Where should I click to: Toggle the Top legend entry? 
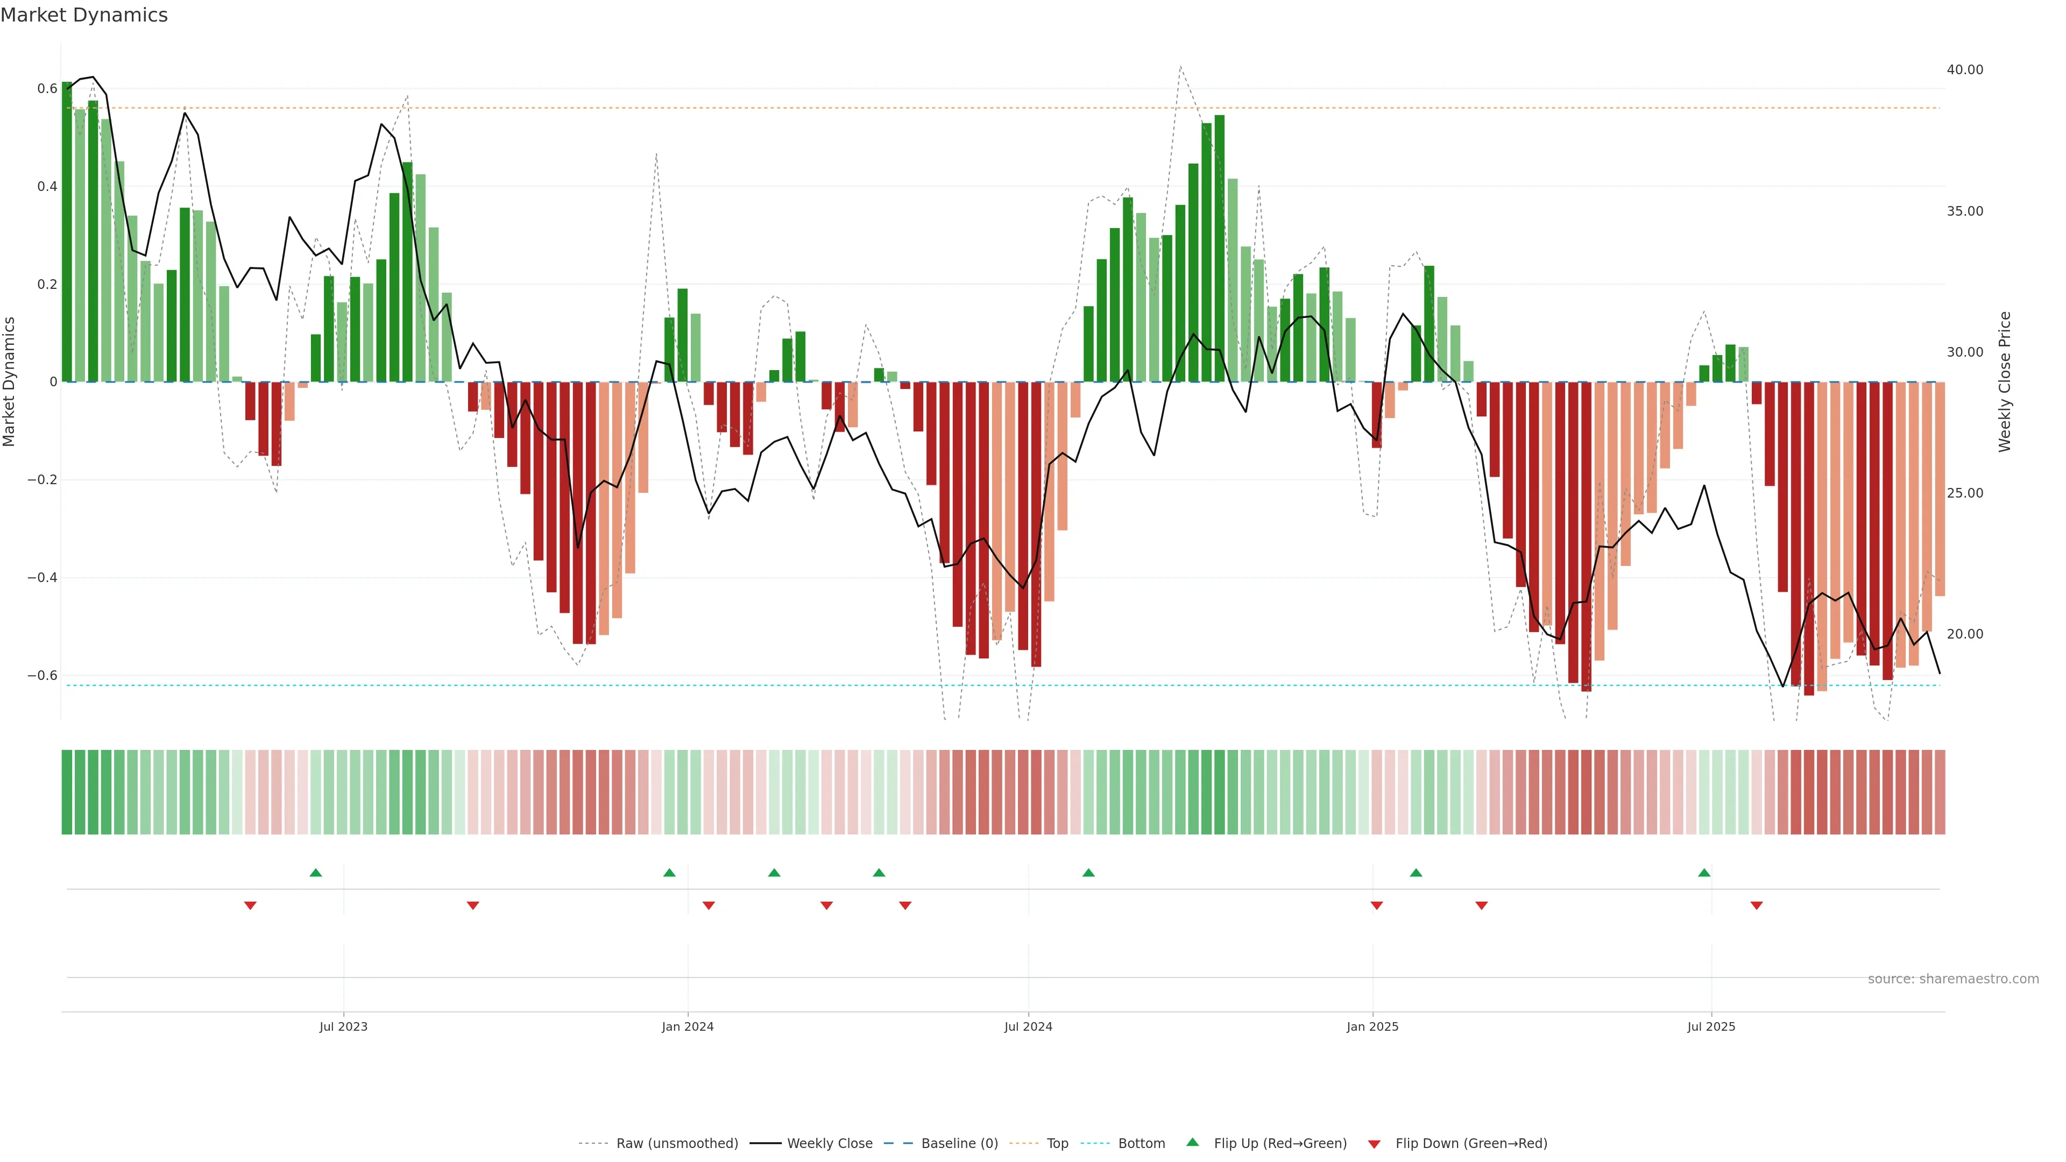[x=1057, y=1144]
